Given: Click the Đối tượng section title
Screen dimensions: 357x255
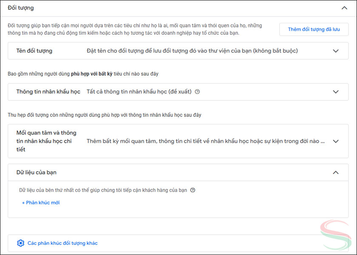Looking at the screenshot, I should tap(21, 8).
